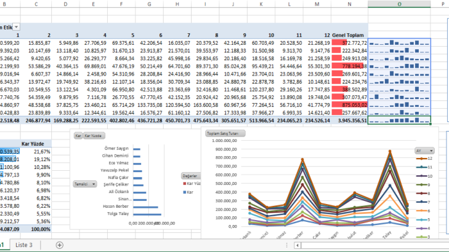Click legend series 7 in line chart
This screenshot has width=449, height=252.
[x=423, y=202]
